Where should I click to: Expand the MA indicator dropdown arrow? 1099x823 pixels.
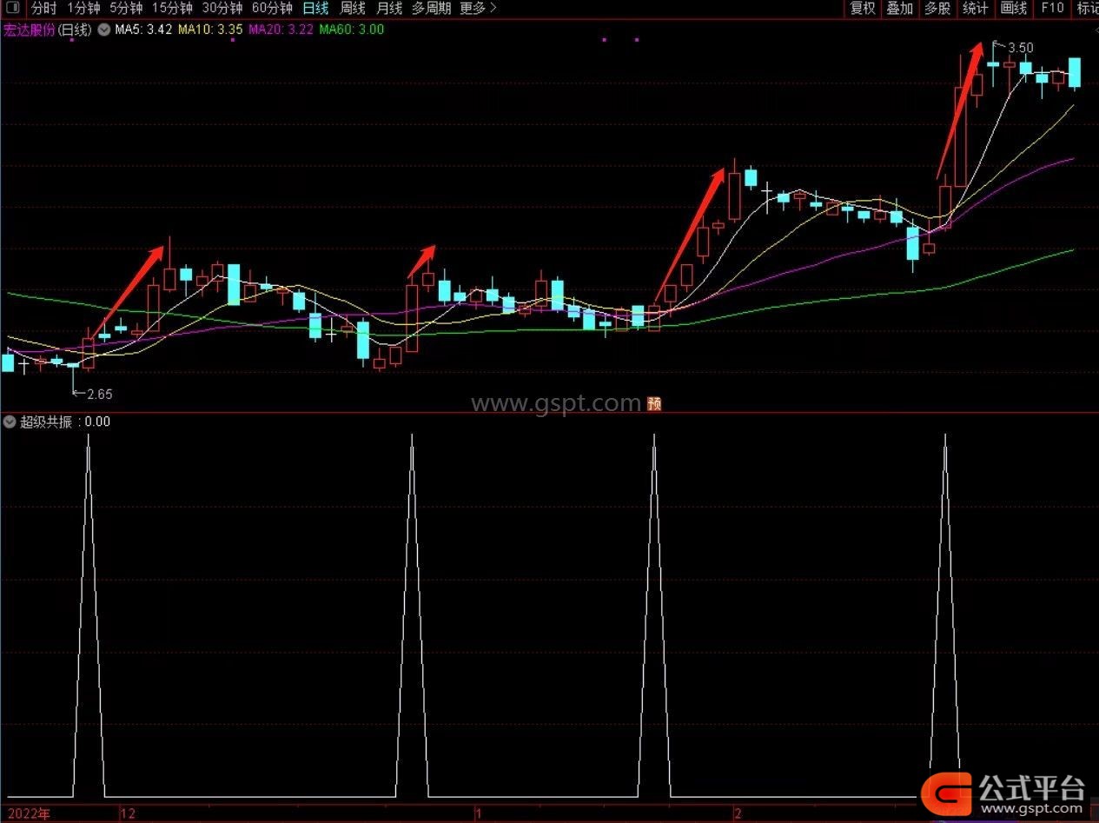point(104,30)
